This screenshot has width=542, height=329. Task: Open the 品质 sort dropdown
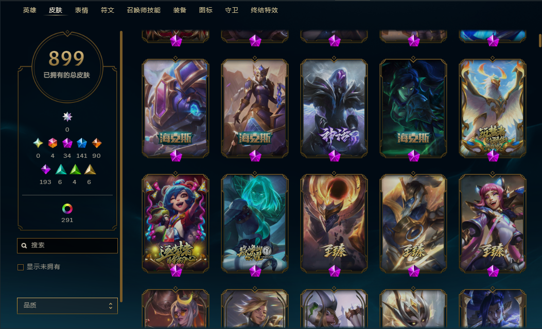(67, 305)
